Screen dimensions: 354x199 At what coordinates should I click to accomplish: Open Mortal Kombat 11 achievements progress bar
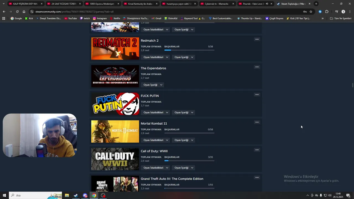click(189, 133)
